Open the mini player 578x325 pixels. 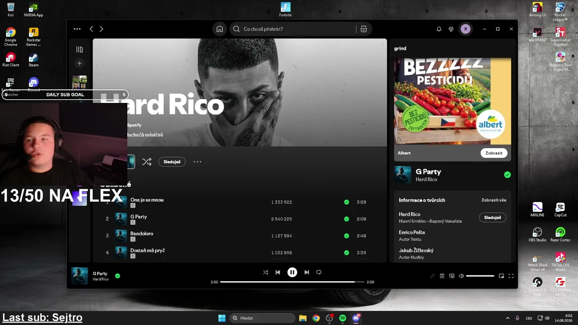[x=501, y=276]
